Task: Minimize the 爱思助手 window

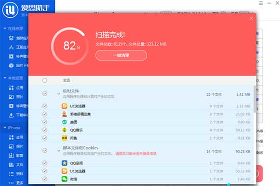Action: (269, 3)
